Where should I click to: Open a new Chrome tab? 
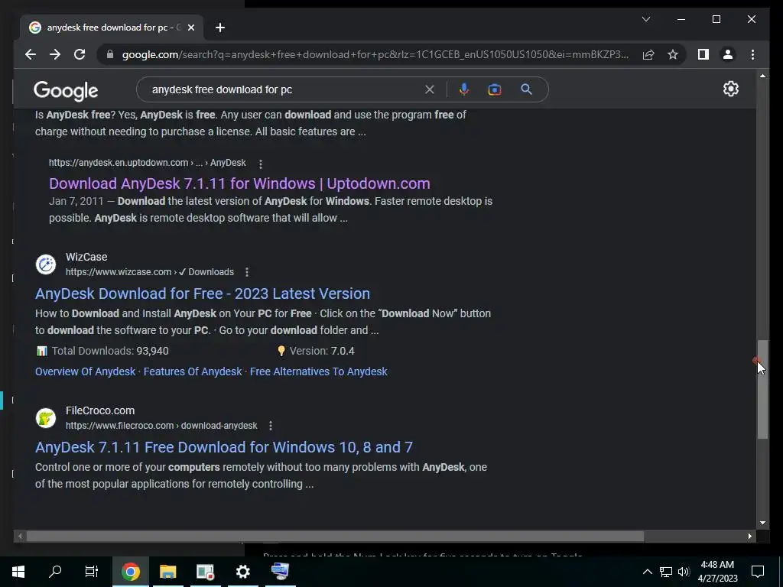220,28
